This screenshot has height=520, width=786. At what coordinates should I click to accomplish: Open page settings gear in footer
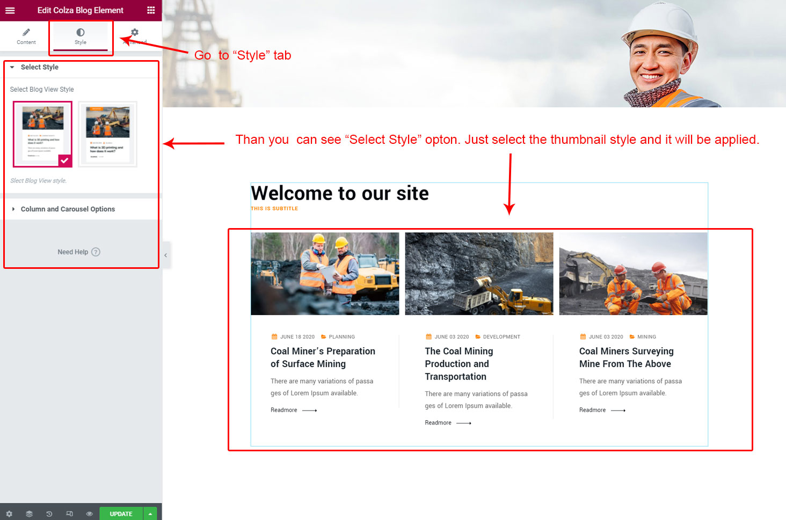(x=9, y=514)
